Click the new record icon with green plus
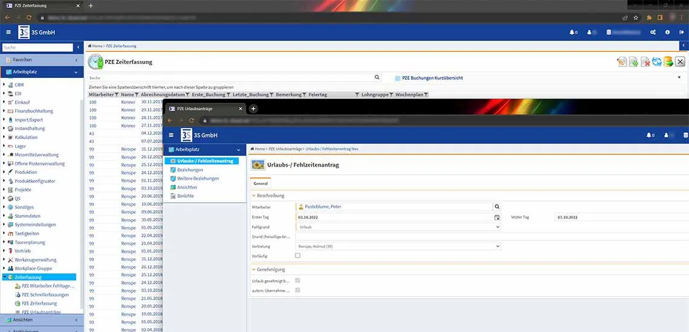The height and width of the screenshot is (332, 689). pos(633,62)
